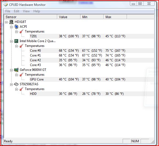Click Core #2 min 34 °C (93 °F)

91,60
